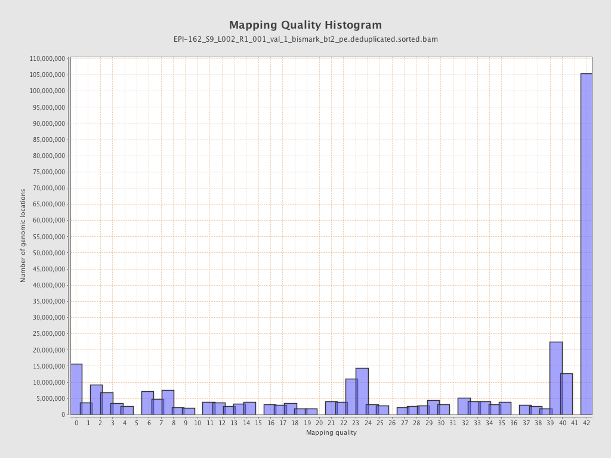
Task: Click the 110,000,000 y-axis tick label
Action: tap(47, 59)
